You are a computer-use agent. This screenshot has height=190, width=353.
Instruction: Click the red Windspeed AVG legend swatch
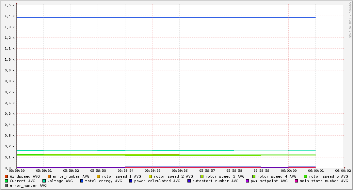pyautogui.click(x=7, y=176)
